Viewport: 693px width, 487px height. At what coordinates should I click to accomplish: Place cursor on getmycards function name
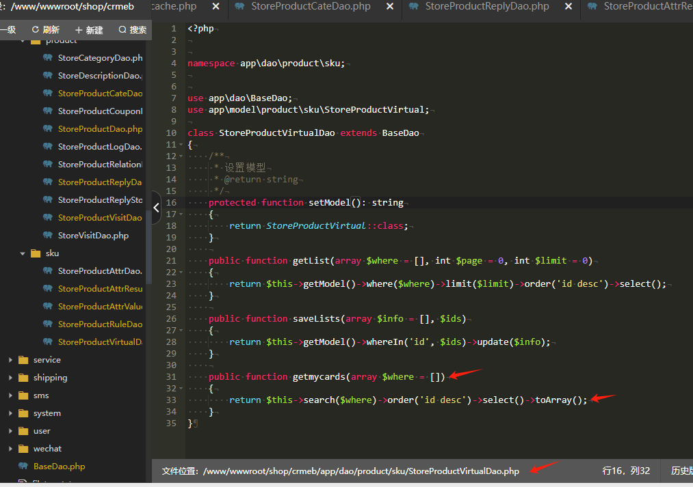click(319, 377)
